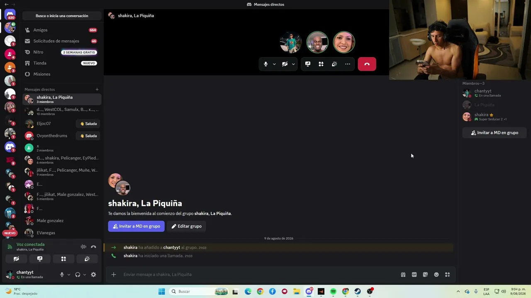Deafen audio with the headphones icon

pyautogui.click(x=78, y=274)
